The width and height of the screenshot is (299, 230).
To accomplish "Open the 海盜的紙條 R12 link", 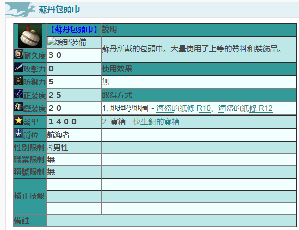I will tap(245, 108).
